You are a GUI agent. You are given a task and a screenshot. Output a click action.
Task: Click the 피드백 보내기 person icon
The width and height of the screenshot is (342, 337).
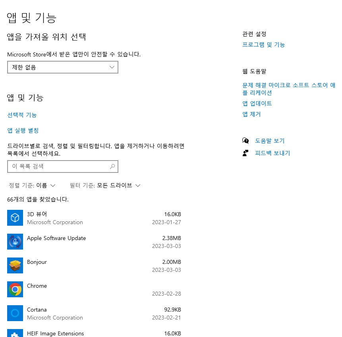pyautogui.click(x=245, y=153)
